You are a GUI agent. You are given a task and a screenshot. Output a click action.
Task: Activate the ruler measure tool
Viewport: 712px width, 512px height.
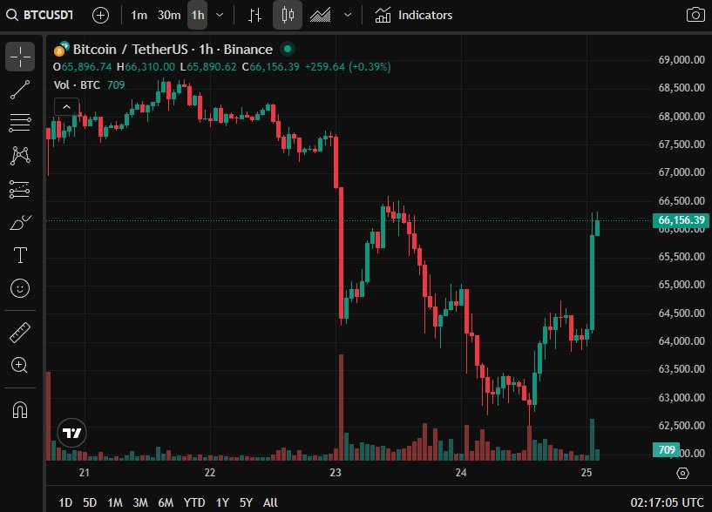(19, 333)
